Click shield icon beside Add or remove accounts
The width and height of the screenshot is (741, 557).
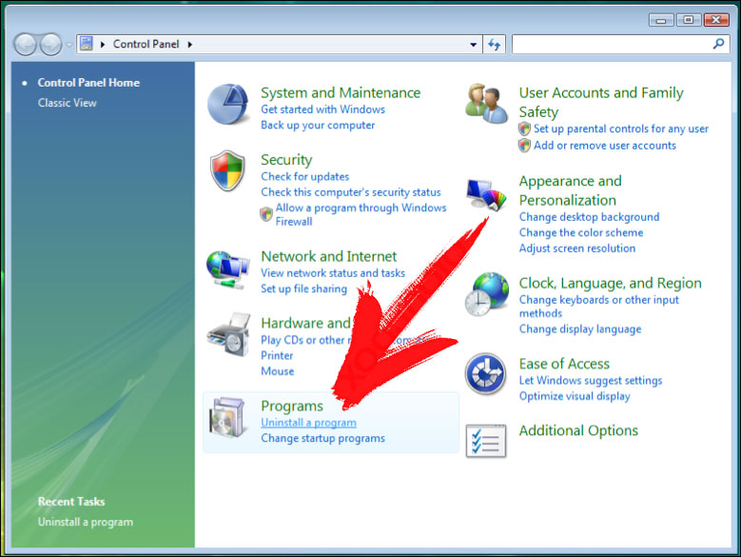click(524, 145)
